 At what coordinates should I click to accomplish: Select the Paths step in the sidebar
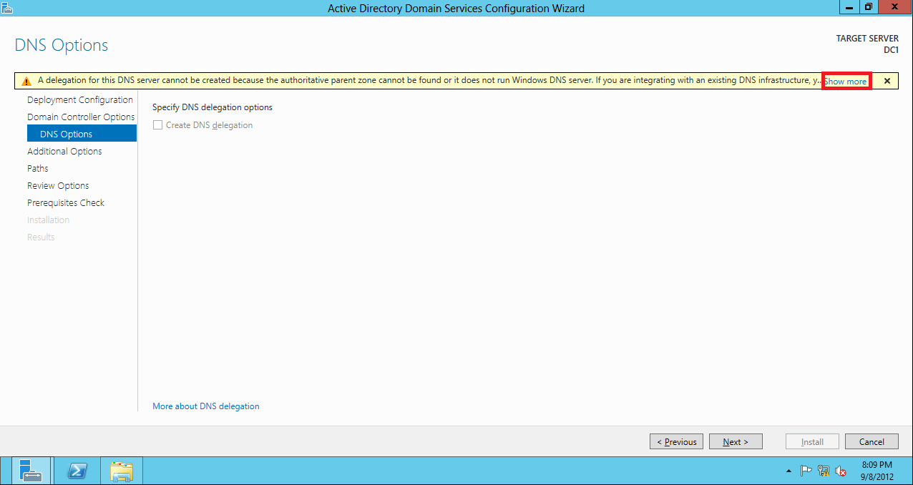[37, 168]
